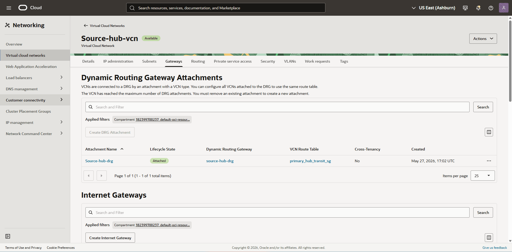Open column settings for DRG Attachments table
512x252 pixels.
489,132
